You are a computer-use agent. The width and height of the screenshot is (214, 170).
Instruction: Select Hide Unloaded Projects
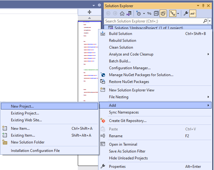(156, 158)
